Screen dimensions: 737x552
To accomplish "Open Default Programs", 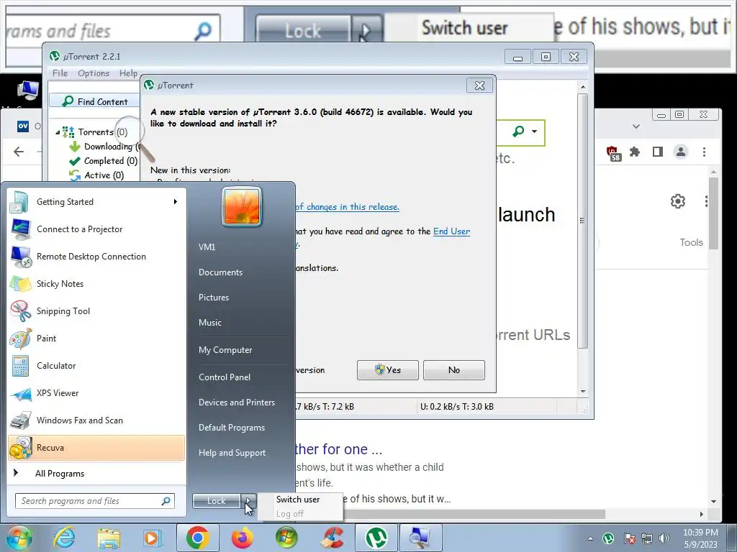I will 231,428.
